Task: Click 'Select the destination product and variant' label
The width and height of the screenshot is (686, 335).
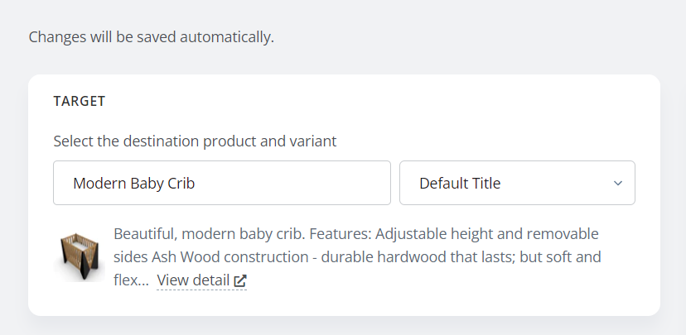Action: pyautogui.click(x=195, y=141)
